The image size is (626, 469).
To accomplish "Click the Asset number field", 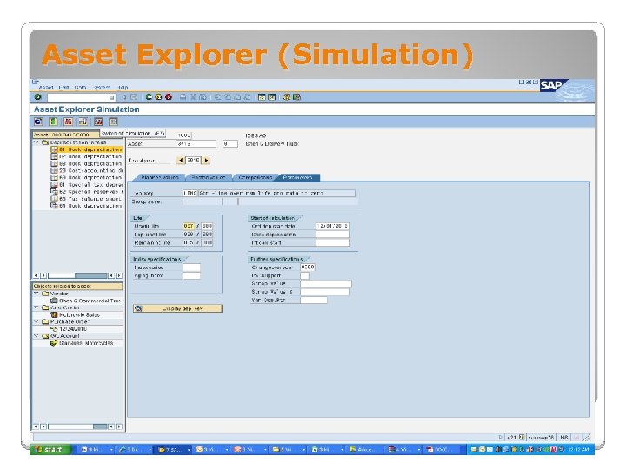I will (x=196, y=143).
